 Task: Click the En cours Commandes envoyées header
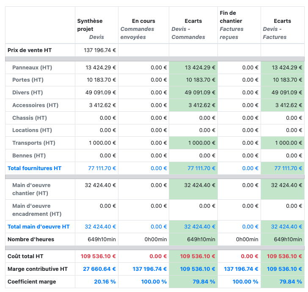pyautogui.click(x=143, y=29)
